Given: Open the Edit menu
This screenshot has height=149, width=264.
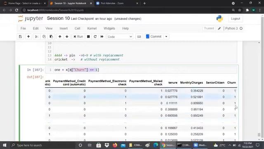Looking at the screenshot, I should coord(35,29).
